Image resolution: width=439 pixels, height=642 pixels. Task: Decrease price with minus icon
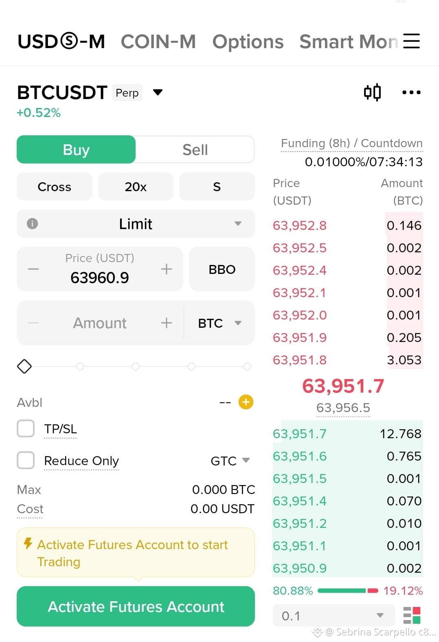tap(33, 269)
